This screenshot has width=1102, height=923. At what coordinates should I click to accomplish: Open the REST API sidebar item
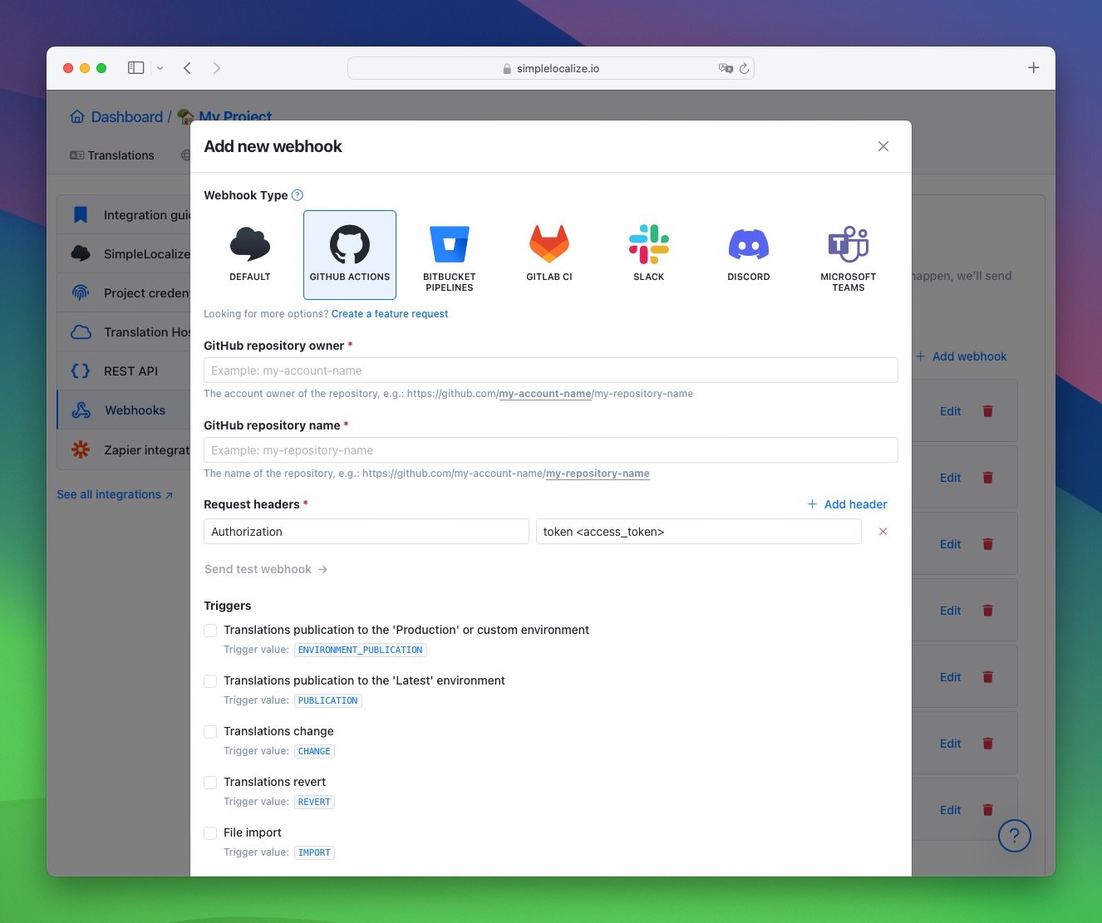pos(124,371)
